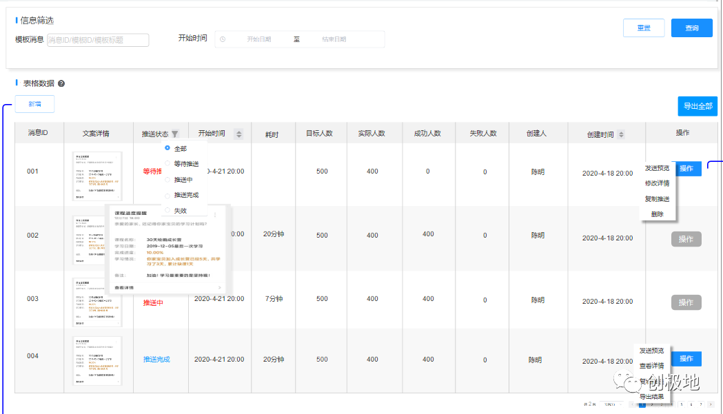Choose 导出结果 in row 004's action menu
This screenshot has height=414, width=723.
(x=651, y=397)
